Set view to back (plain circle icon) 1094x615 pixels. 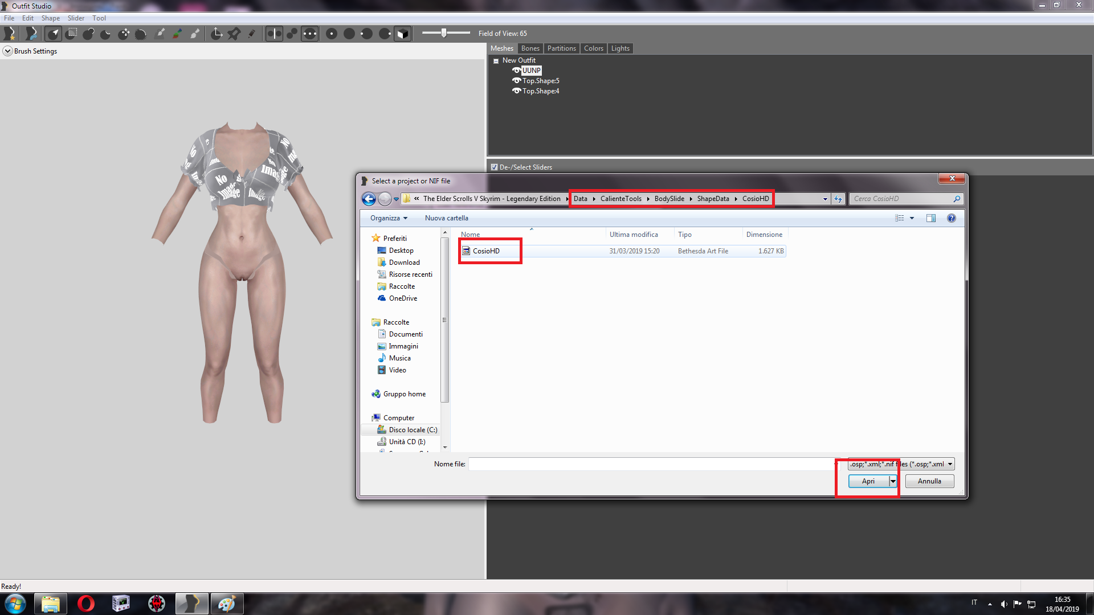(x=349, y=34)
